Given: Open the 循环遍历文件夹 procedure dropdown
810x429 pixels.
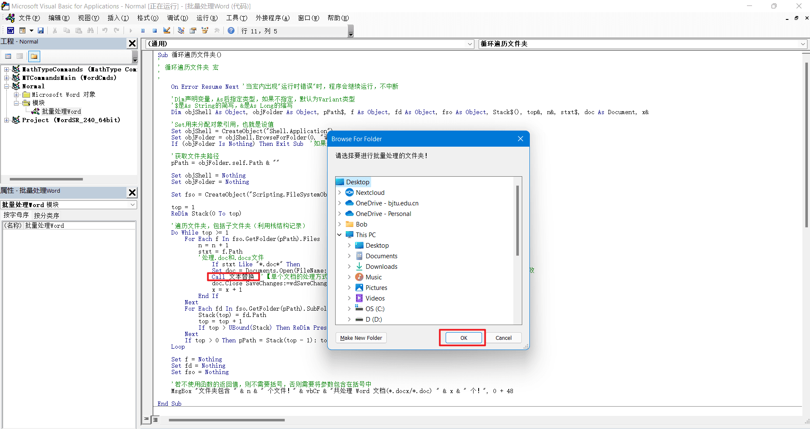Looking at the screenshot, I should coord(803,44).
